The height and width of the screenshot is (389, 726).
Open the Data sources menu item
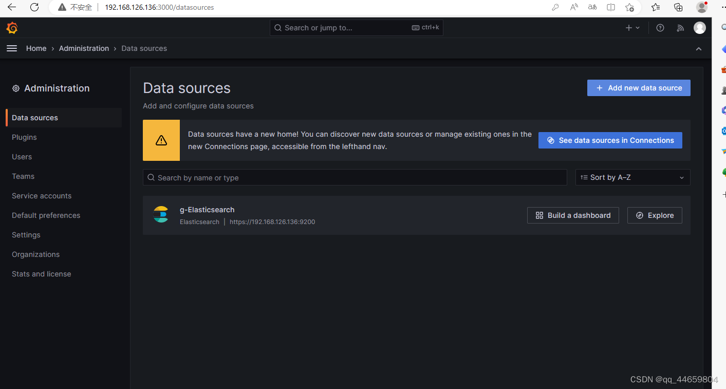pos(64,118)
